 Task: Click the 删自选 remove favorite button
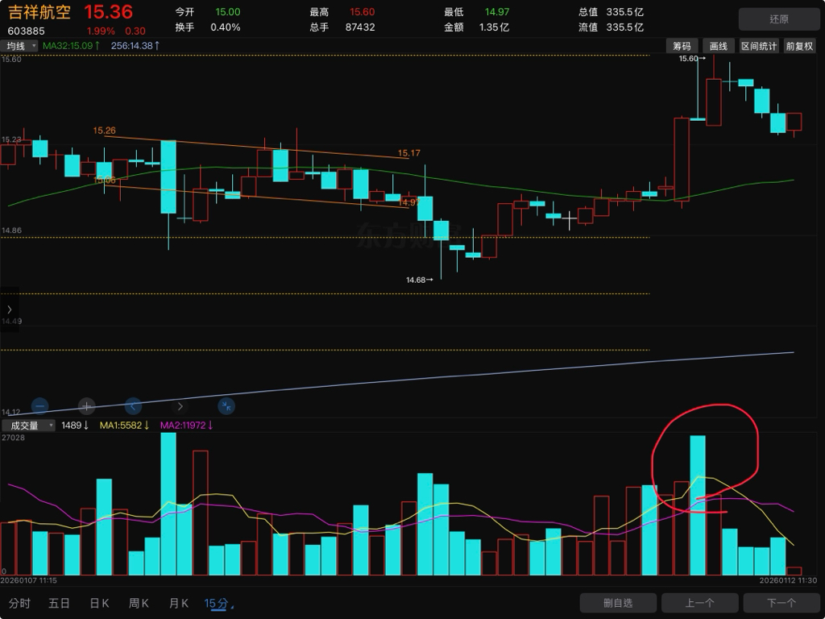(x=618, y=603)
